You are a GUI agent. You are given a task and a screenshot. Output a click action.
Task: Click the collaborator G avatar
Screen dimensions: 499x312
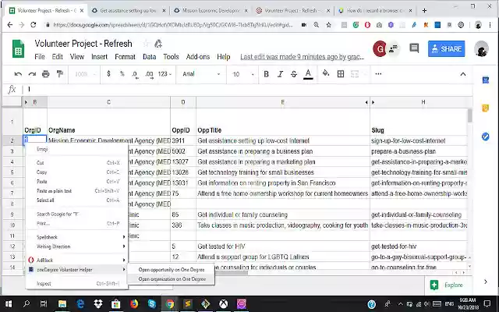coord(380,48)
